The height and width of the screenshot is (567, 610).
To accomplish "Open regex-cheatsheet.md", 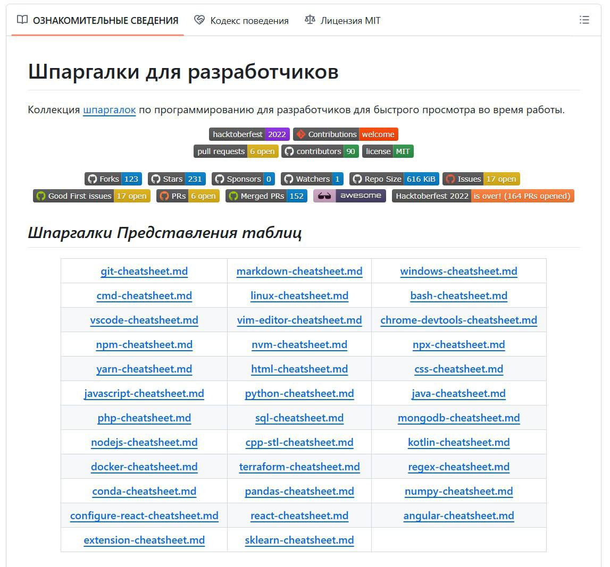I will pos(458,467).
